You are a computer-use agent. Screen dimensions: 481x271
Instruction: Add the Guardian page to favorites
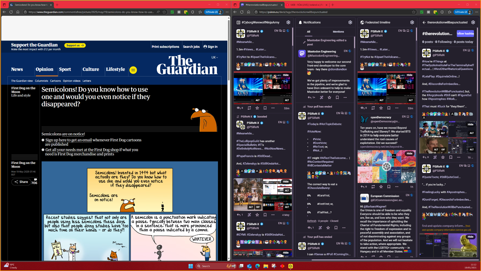click(x=164, y=12)
